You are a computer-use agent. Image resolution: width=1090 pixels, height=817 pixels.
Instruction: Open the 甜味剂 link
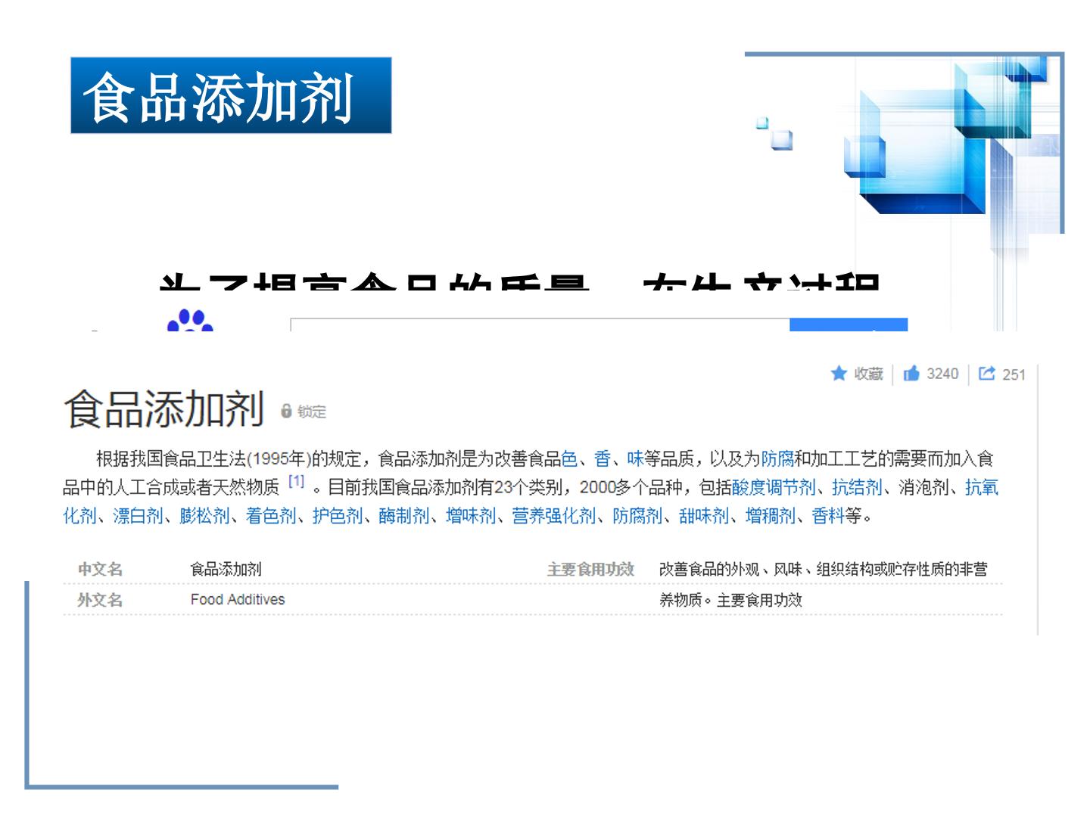(704, 516)
